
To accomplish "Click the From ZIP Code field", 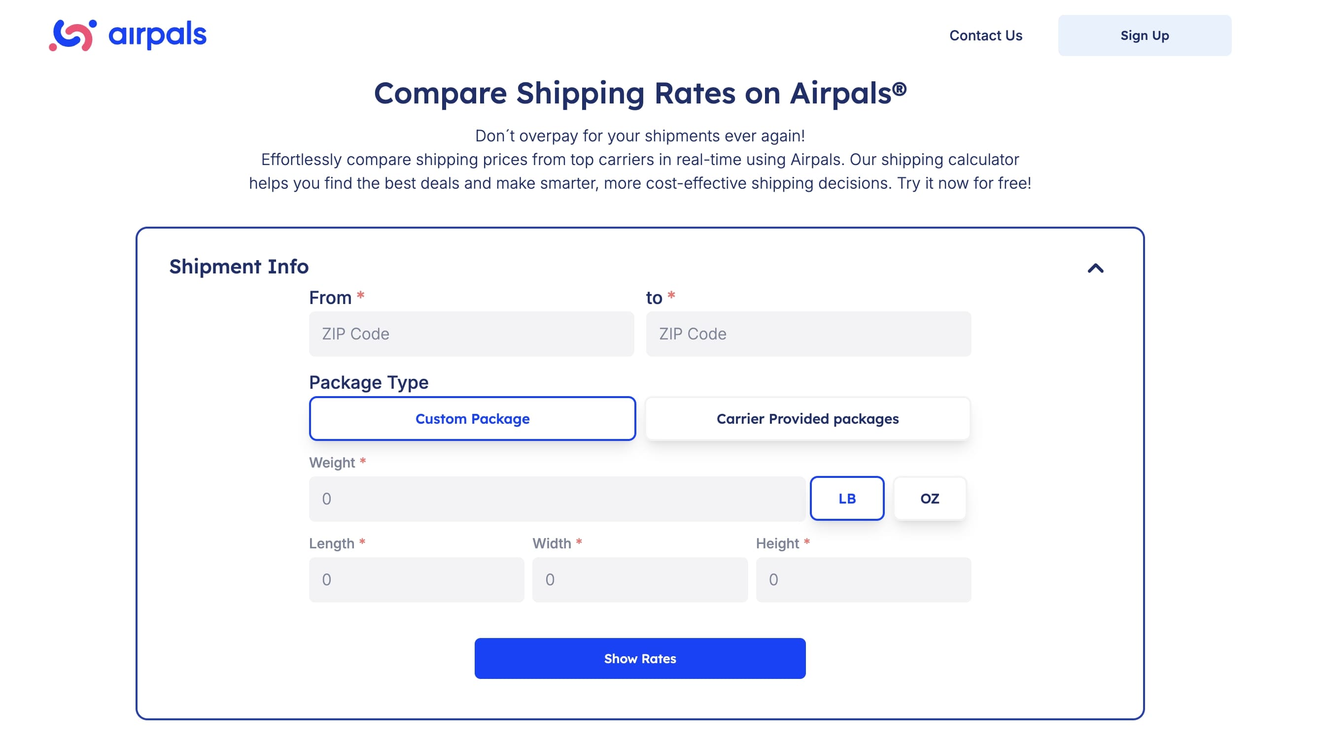I will click(471, 334).
